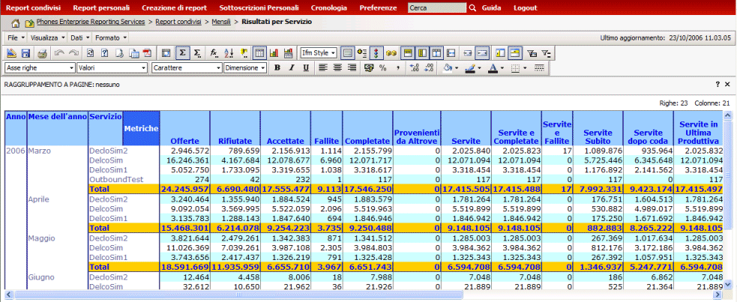
Task: Click the refresh report icon
Action: pos(90,53)
